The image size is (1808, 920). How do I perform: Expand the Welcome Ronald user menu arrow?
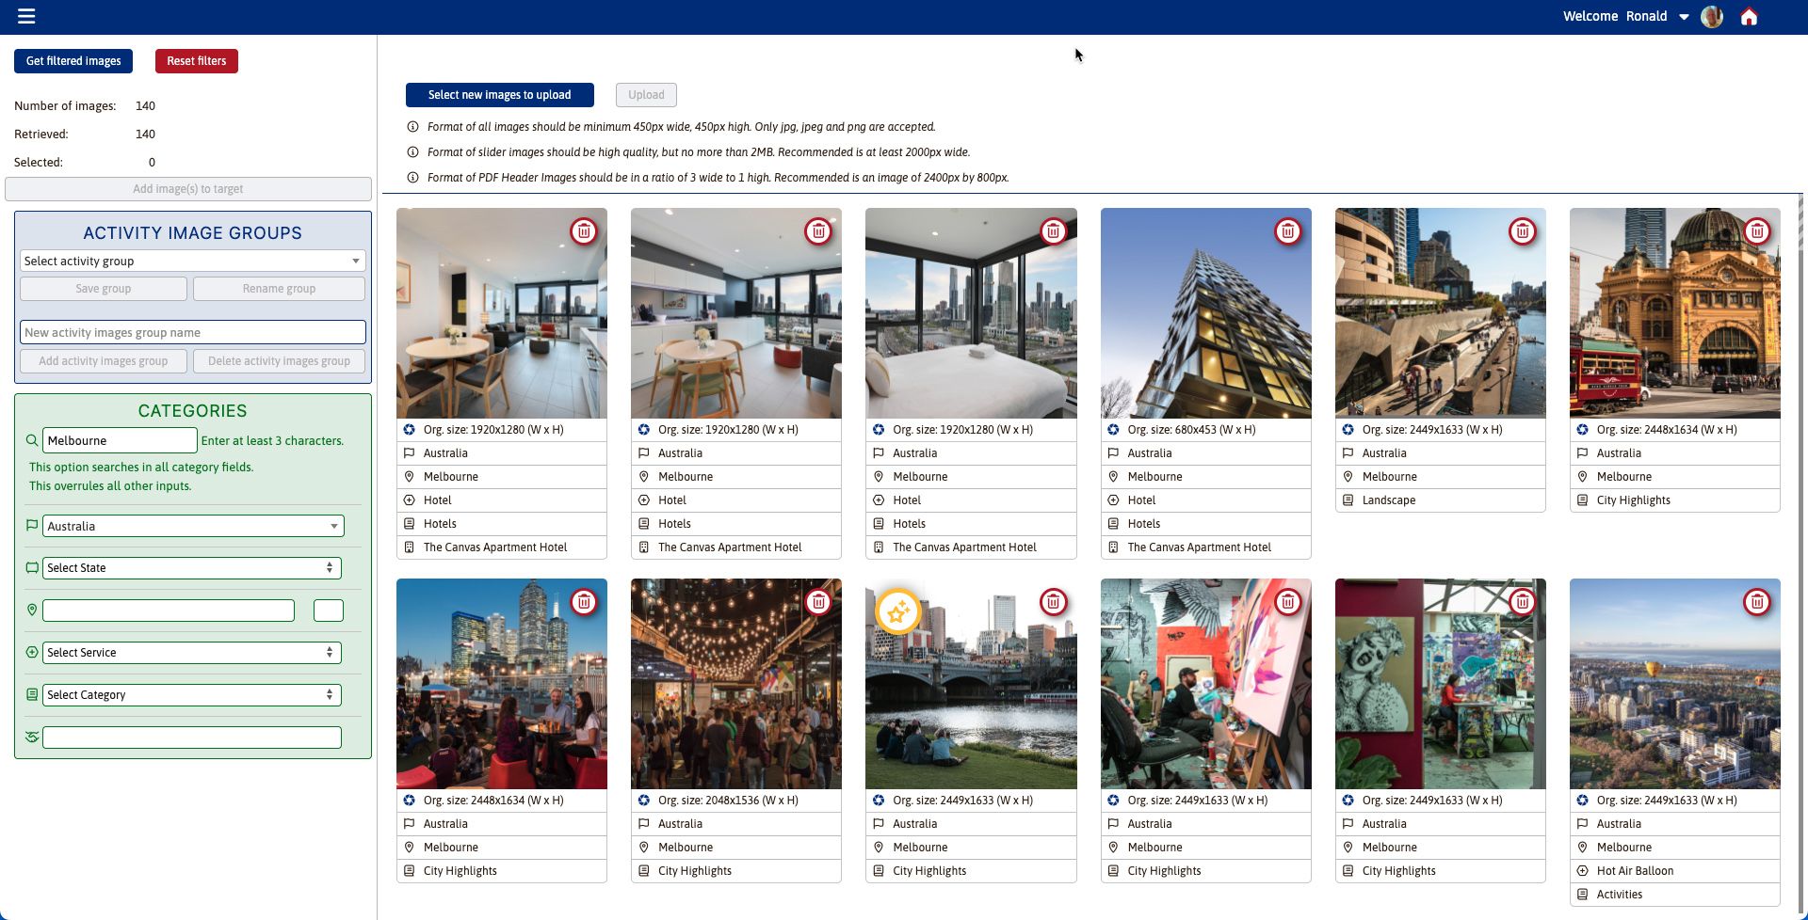[1684, 17]
